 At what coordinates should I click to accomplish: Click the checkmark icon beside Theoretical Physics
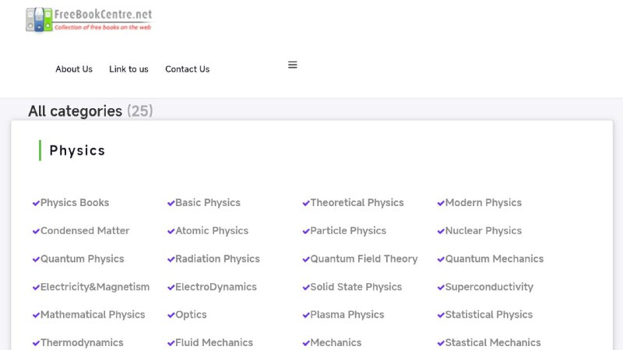point(306,203)
